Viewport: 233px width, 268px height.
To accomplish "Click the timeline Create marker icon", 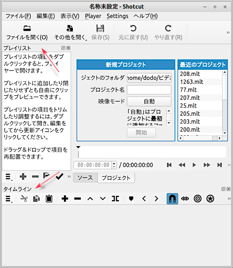I will [x=131, y=199].
